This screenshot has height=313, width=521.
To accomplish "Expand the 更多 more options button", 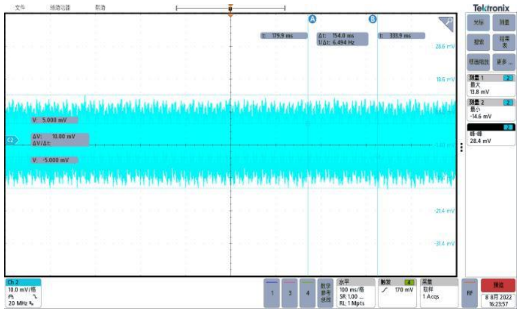I will coord(504,62).
